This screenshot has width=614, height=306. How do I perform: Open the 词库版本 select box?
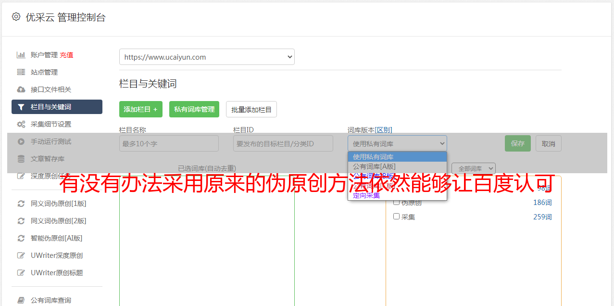point(397,143)
